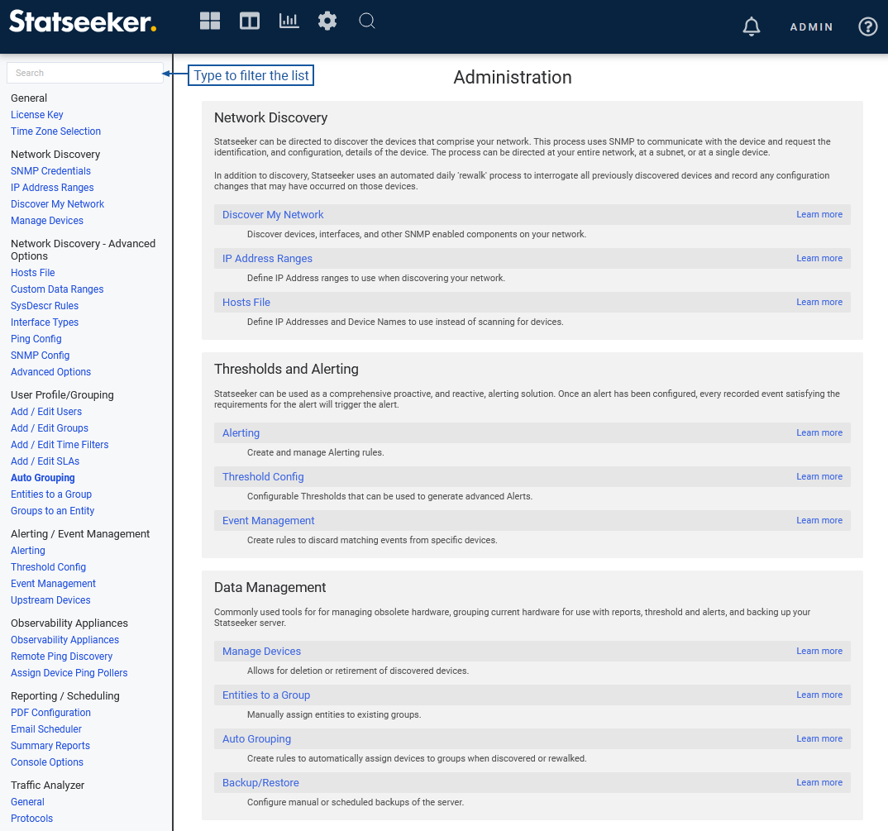Click the sidebar search filter field

click(x=85, y=73)
